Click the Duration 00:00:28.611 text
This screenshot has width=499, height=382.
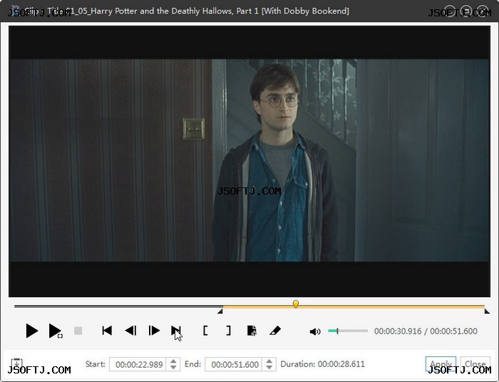(x=322, y=364)
